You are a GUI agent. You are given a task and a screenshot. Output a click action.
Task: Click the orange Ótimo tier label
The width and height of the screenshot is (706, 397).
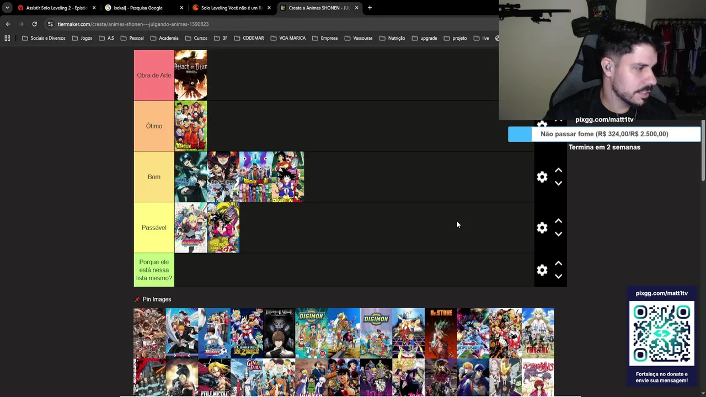tap(154, 126)
